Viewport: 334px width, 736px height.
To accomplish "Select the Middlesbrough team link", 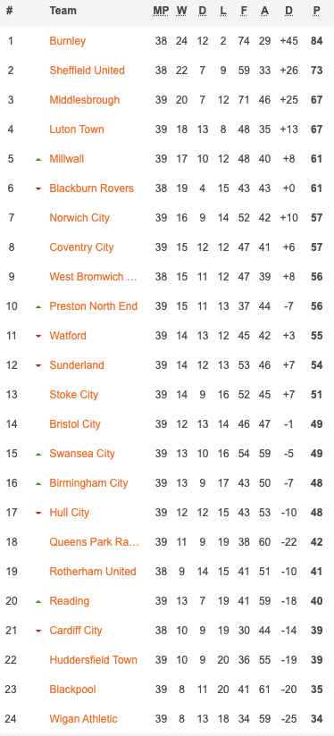I will pyautogui.click(x=85, y=100).
